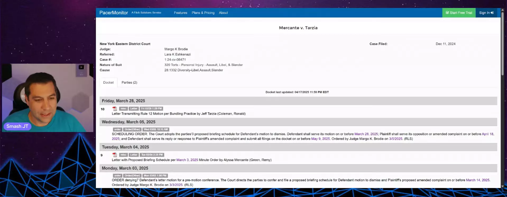Click the Order(Other) tag on the March 05 entry
The width and height of the screenshot is (507, 197).
point(132,129)
